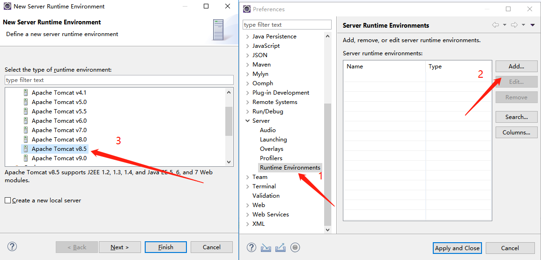Click the import preferences icon
Image resolution: width=541 pixels, height=260 pixels.
click(x=266, y=247)
